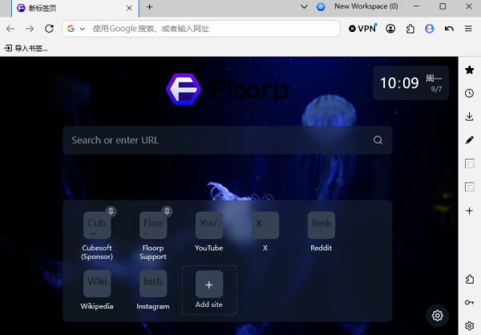Open the Instagram shortcut tile
481x335 pixels.
click(153, 290)
